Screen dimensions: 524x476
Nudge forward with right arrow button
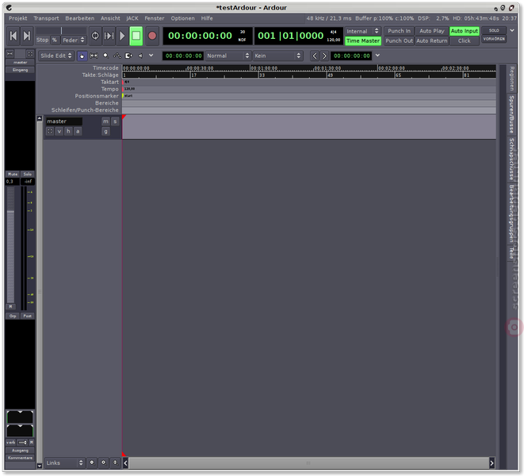click(324, 56)
